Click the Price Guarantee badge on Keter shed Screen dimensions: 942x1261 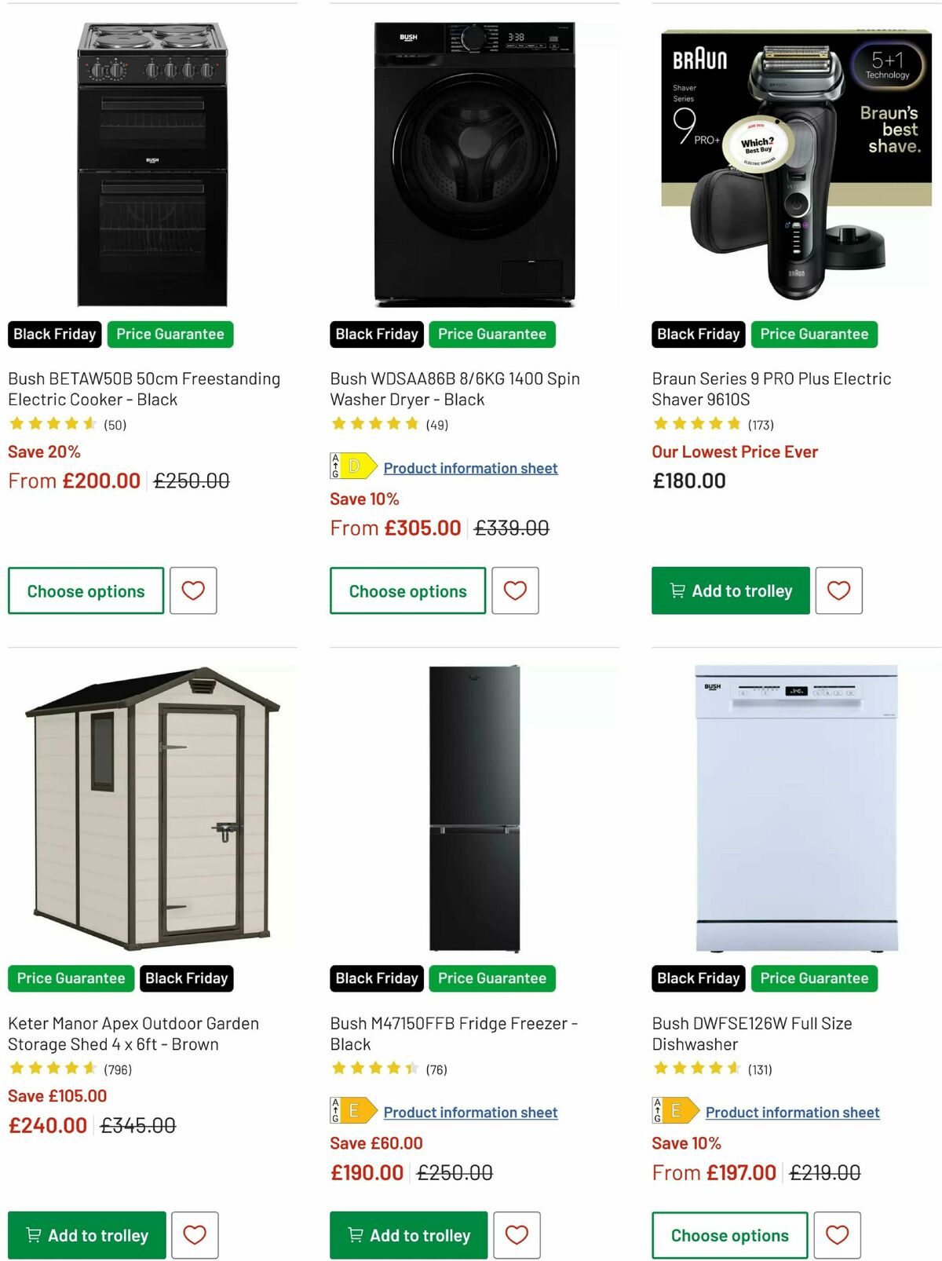[70, 978]
